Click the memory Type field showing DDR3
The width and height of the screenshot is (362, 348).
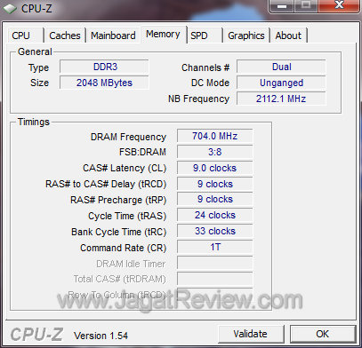[x=104, y=67]
